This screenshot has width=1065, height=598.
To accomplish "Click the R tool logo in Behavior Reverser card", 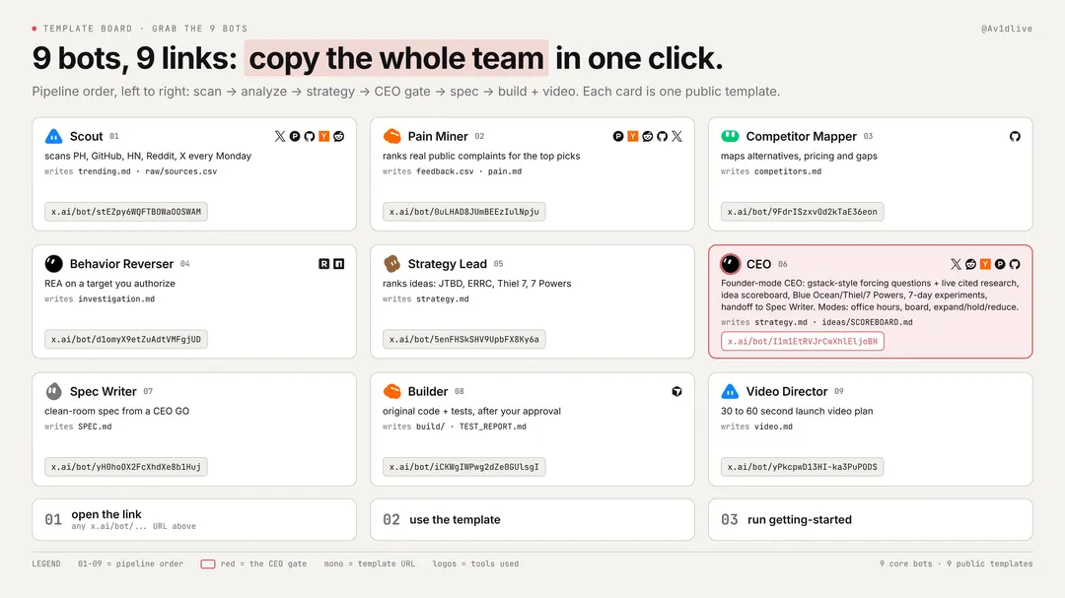I will (x=324, y=264).
